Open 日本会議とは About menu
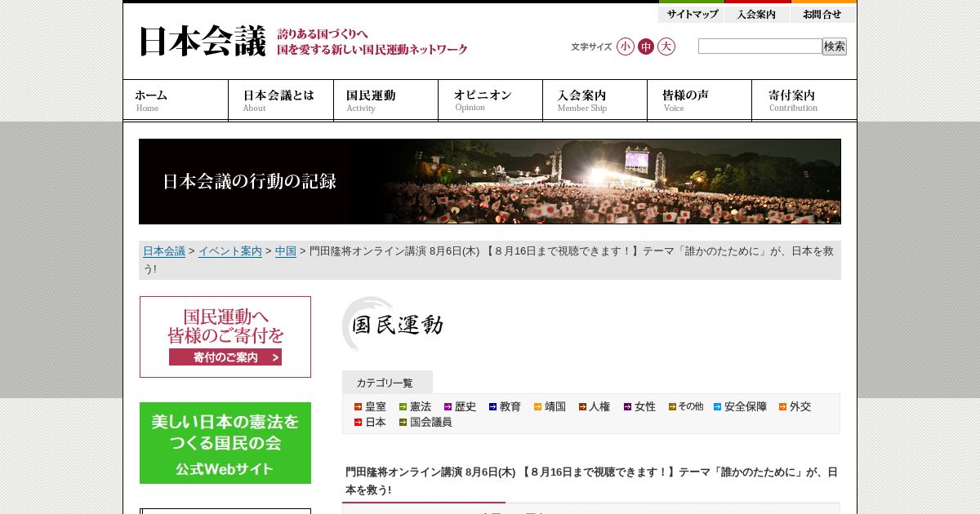 (x=281, y=100)
